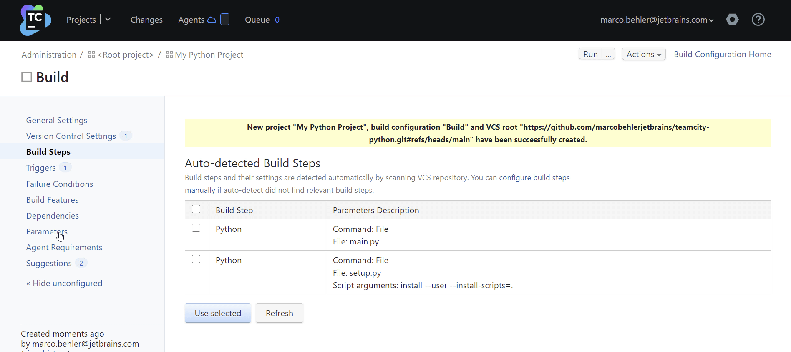Expand the marco.behler user account menu
Viewport: 791px width, 352px height.
[x=657, y=20]
